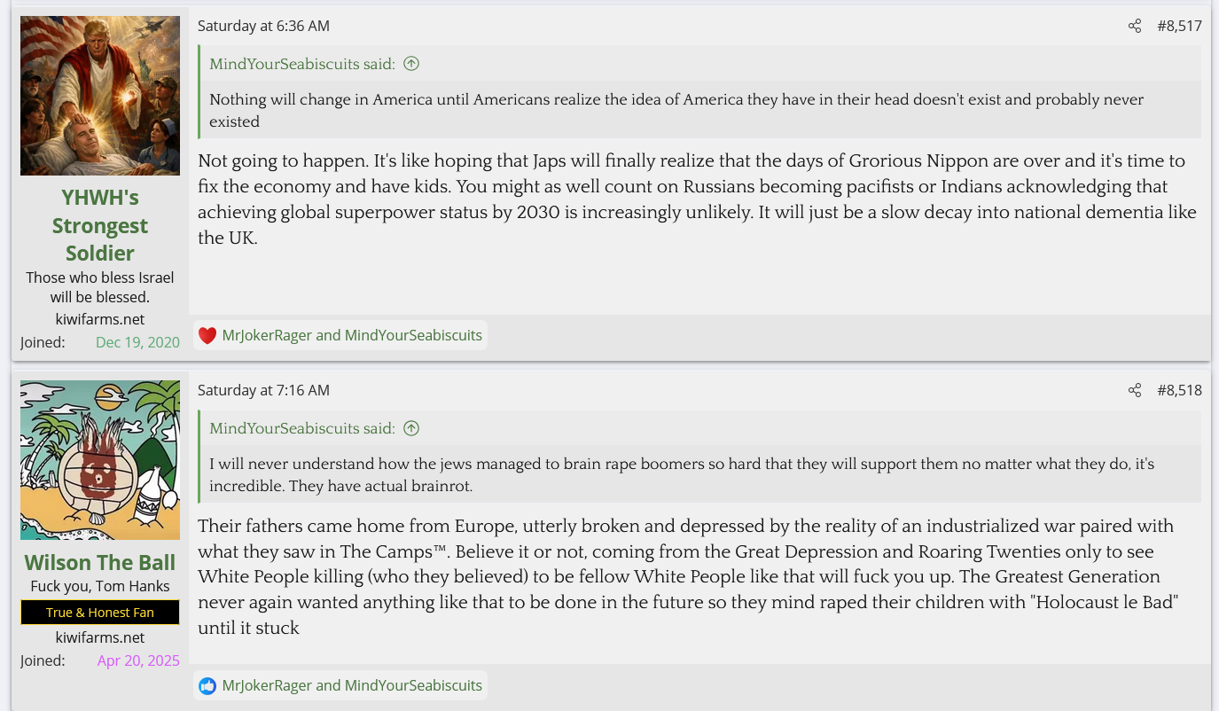Open Saturday at 6:36 AM timestamp

point(263,27)
